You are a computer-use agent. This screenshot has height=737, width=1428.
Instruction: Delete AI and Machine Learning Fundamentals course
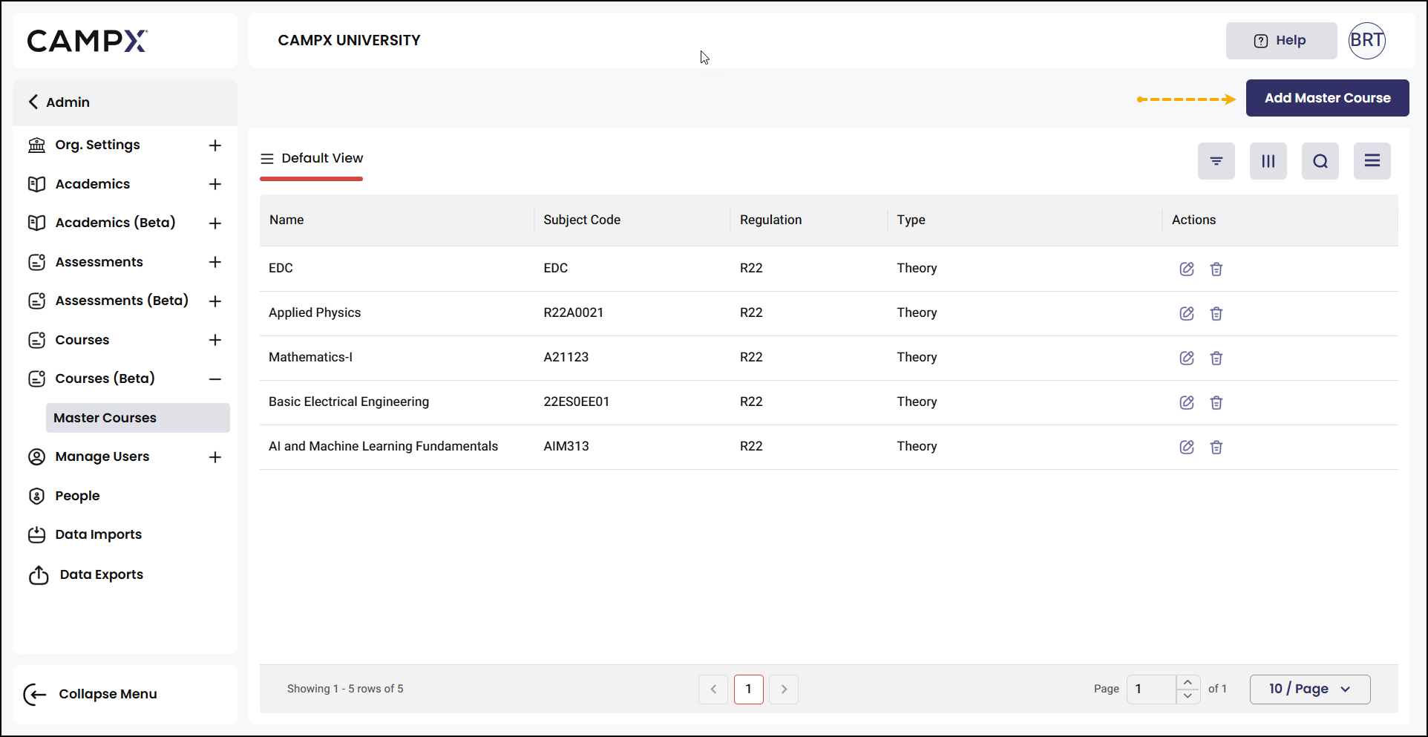[1216, 447]
